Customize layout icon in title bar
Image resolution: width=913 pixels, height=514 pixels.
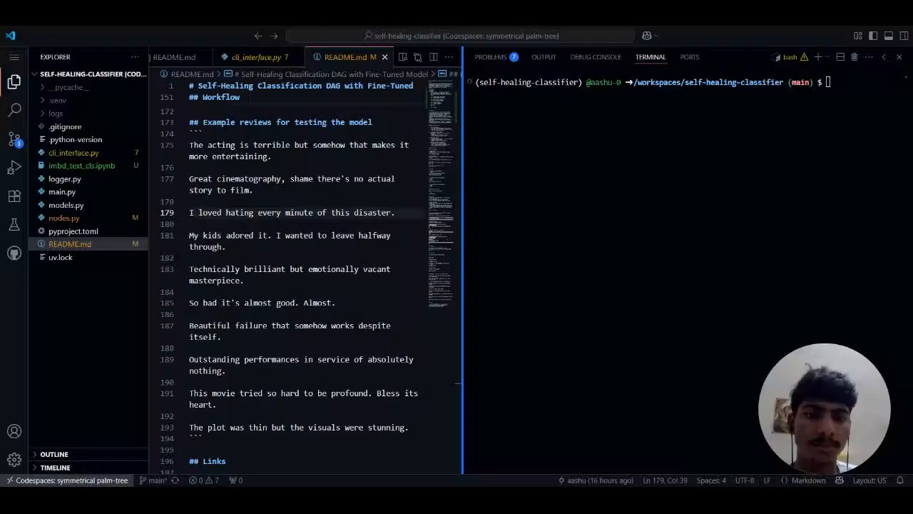click(858, 36)
